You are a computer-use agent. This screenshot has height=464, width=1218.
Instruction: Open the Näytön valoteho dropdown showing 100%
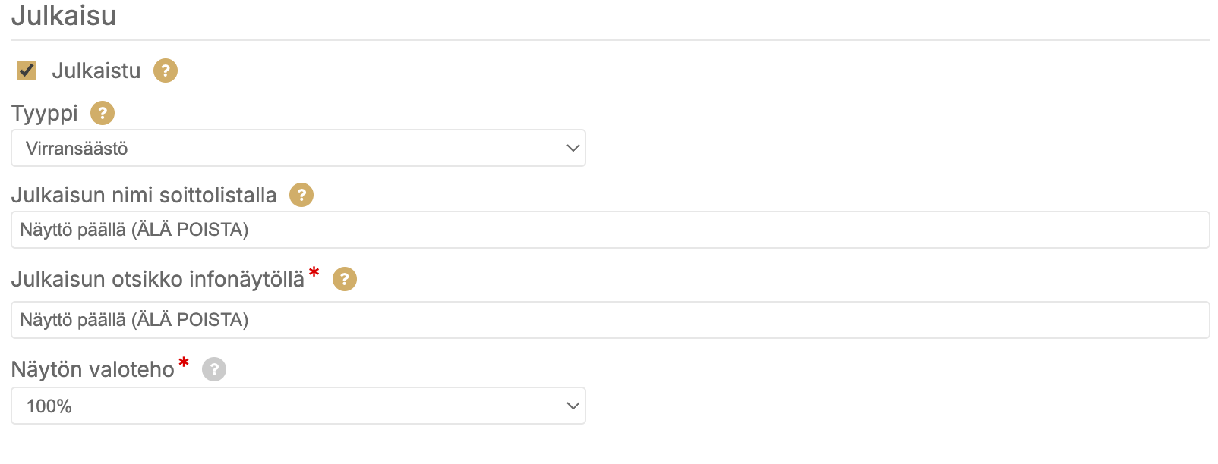[298, 406]
